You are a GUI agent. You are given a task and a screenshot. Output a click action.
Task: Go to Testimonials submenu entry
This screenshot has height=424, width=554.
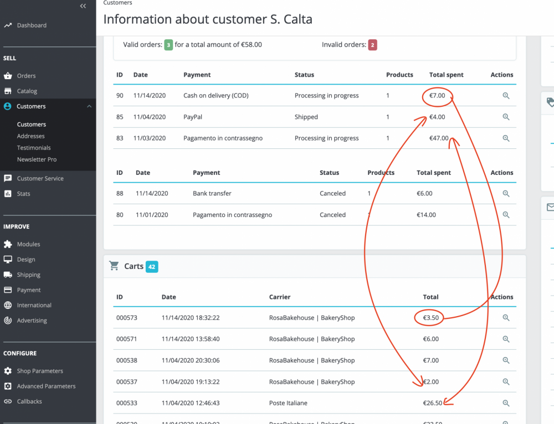34,148
